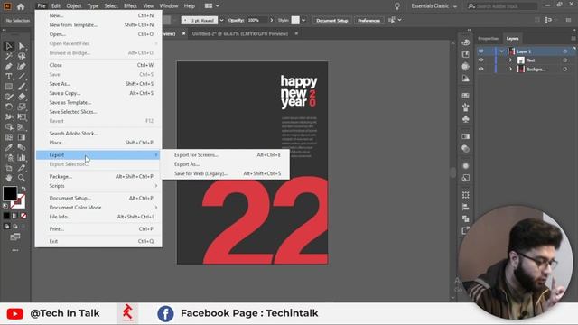Open the arrange documents dropdown
This screenshot has width=578, height=325.
212,6
